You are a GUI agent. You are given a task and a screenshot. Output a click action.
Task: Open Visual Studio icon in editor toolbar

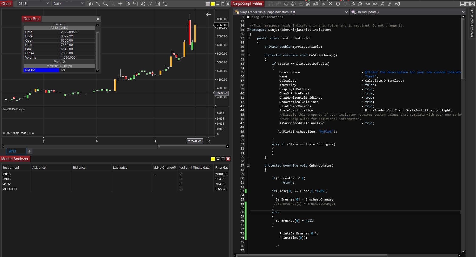[x=398, y=4]
